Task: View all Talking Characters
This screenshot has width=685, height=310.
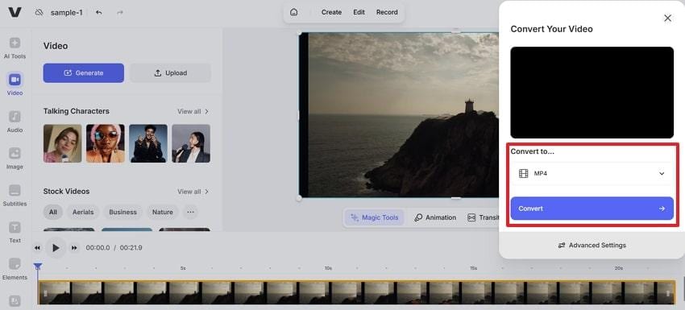Action: coord(193,111)
